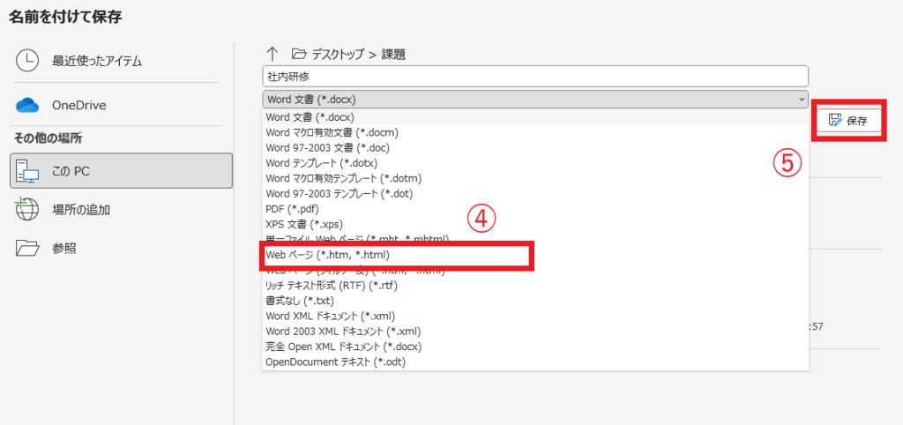Click デスクトップ in the breadcrumb path

(x=339, y=54)
